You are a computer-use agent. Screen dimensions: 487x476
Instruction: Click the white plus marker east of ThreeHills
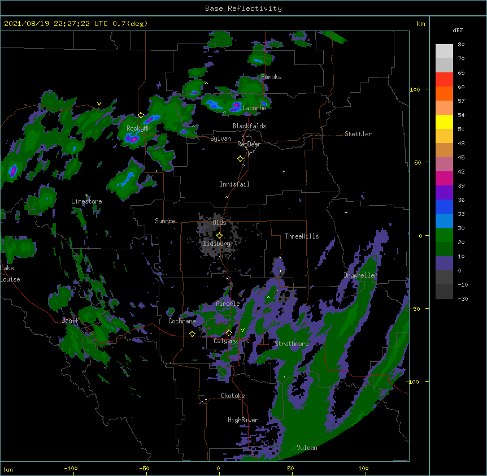(346, 212)
